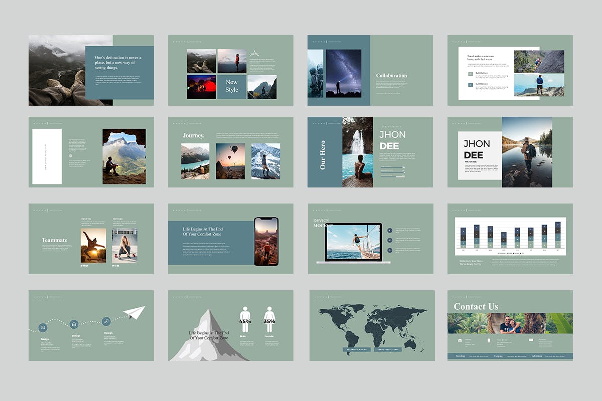Screen dimensions: 602x401
Task: Click the Adventure label in Contact Us footer
Action: point(537,356)
